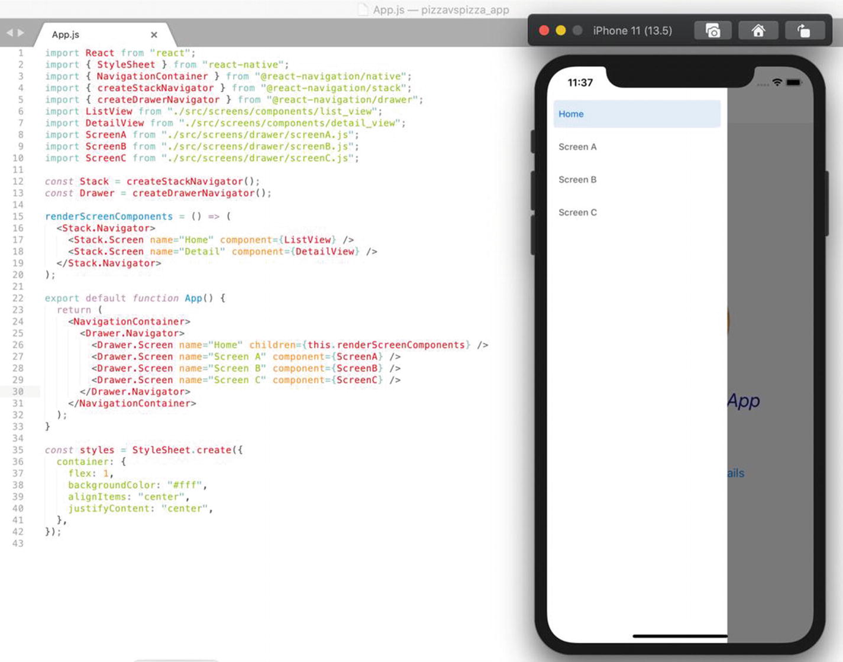The width and height of the screenshot is (843, 662).
Task: Click the alignItems property line
Action: click(129, 496)
